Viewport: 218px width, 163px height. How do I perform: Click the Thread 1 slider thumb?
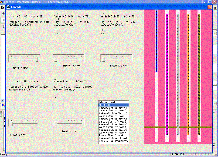[x=37, y=59]
